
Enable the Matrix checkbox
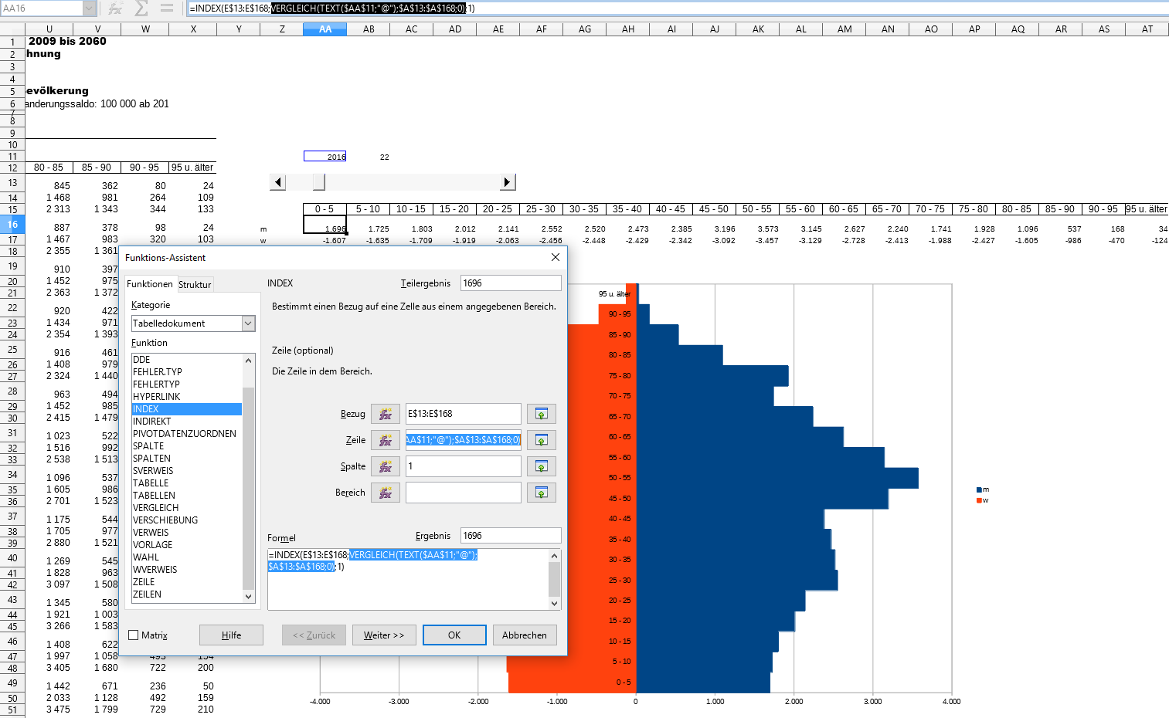click(x=134, y=635)
